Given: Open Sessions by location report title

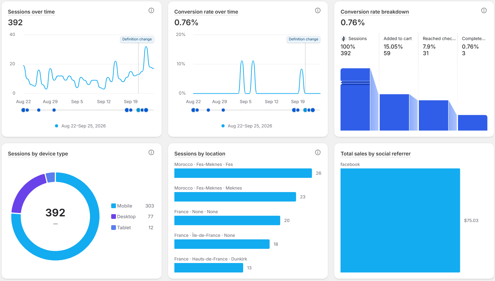Looking at the screenshot, I should click(200, 154).
